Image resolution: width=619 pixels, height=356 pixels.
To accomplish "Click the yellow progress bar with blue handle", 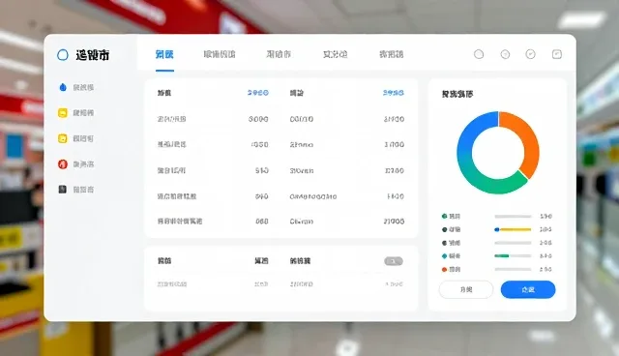I will click(x=513, y=229).
